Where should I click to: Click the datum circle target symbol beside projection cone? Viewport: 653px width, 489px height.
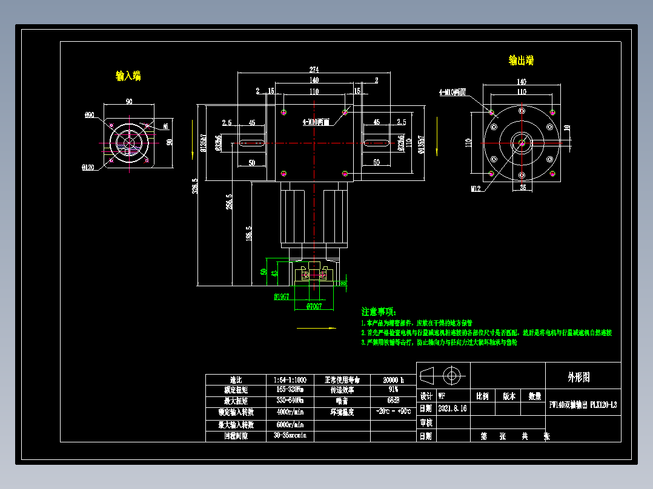tap(451, 375)
